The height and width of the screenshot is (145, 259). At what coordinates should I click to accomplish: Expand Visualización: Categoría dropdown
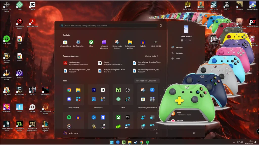coord(147,81)
